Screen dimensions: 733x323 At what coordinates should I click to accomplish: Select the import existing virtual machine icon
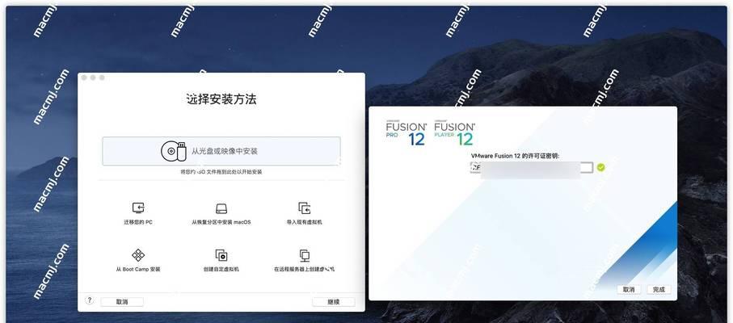[x=305, y=208]
